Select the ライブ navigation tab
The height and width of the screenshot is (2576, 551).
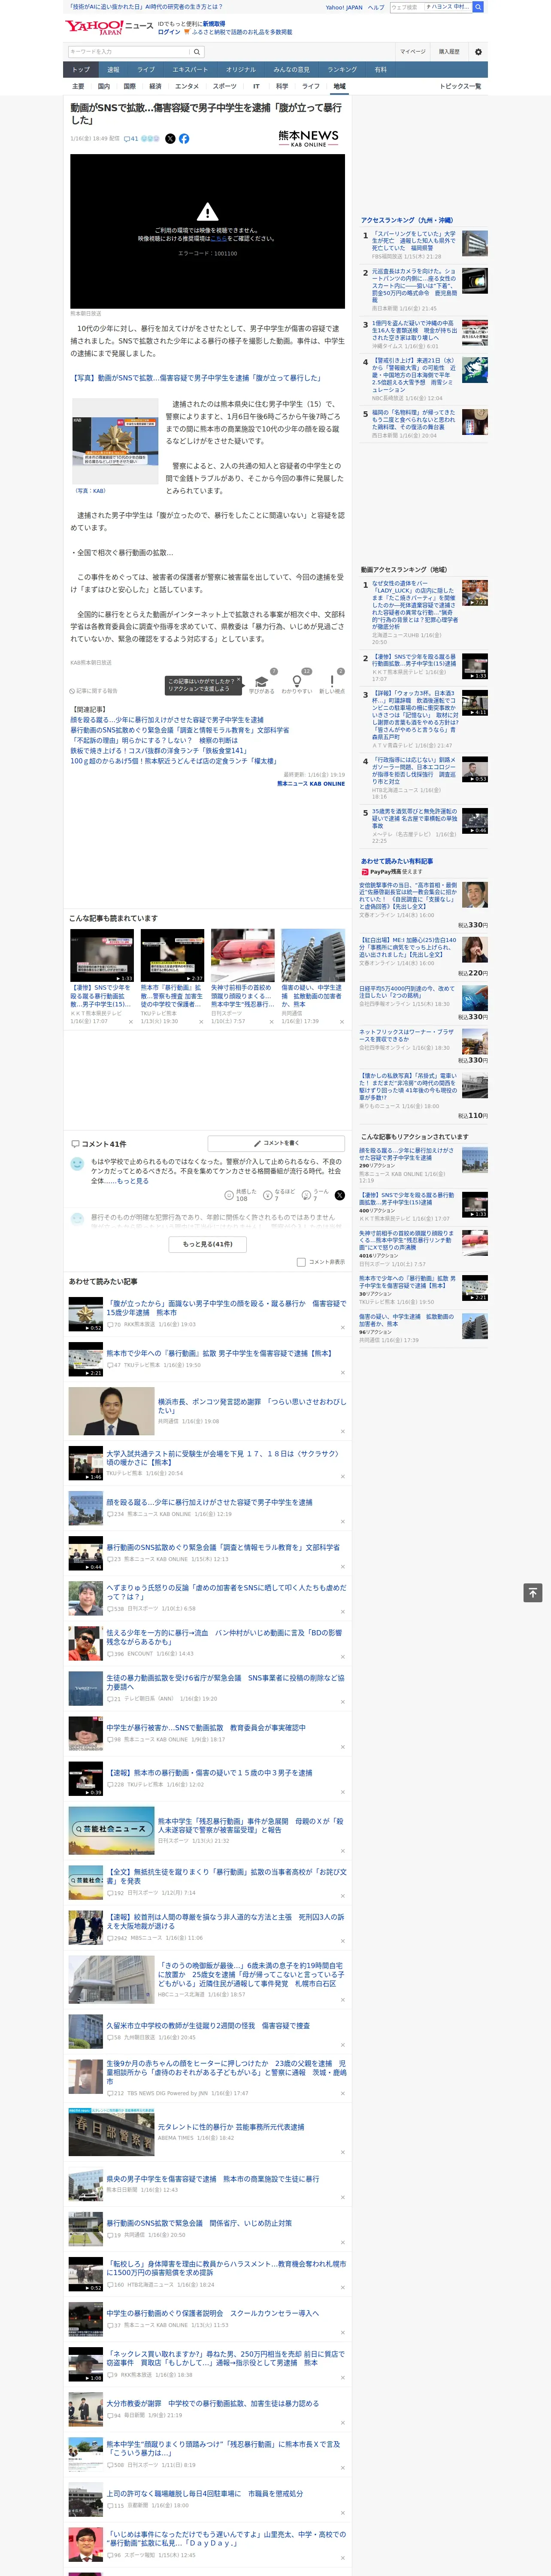coord(146,69)
